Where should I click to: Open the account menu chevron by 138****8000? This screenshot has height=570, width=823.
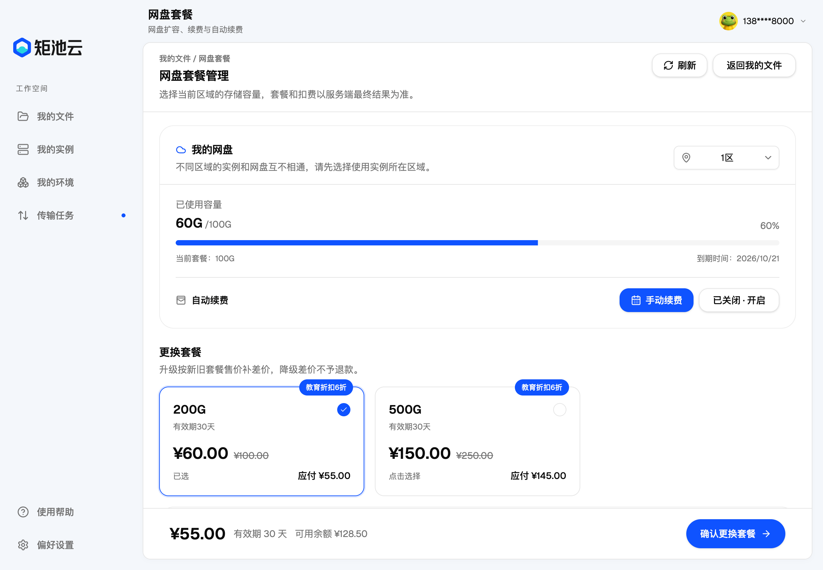[x=803, y=21]
